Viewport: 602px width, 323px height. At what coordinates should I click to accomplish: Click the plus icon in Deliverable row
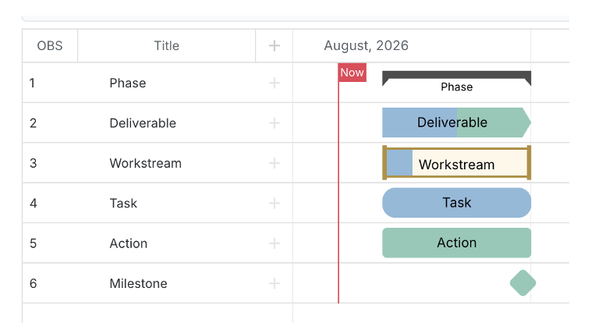click(274, 123)
